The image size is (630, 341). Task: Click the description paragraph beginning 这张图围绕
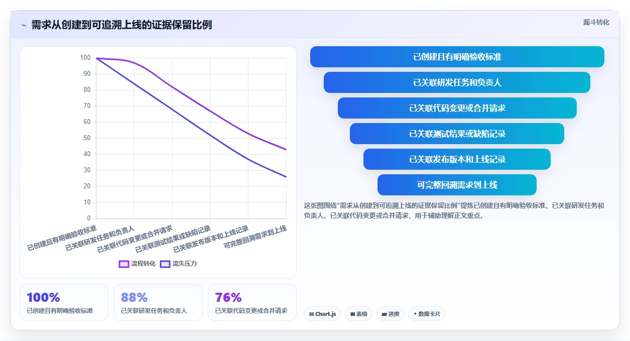tap(454, 210)
